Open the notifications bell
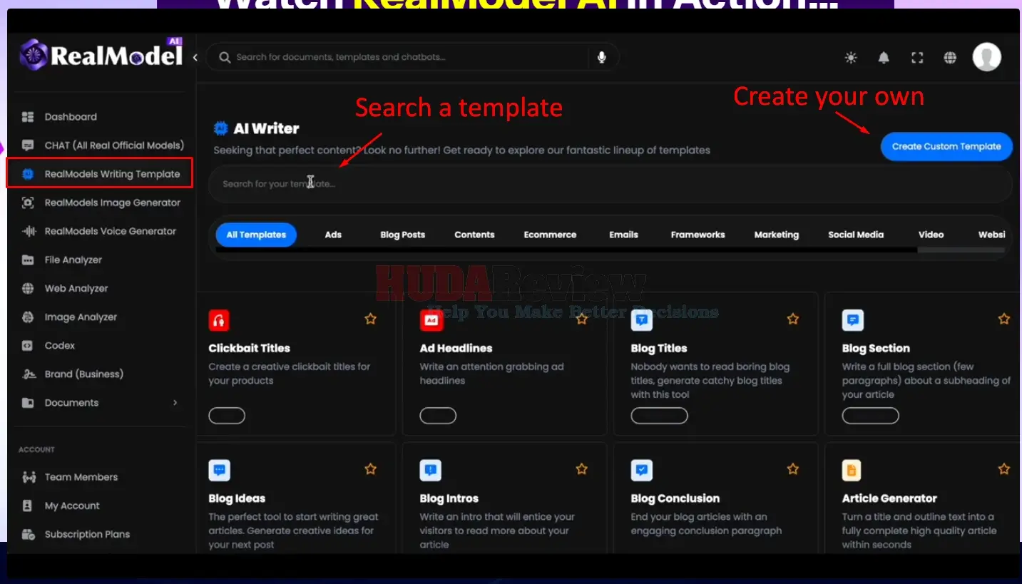The image size is (1022, 584). pos(884,58)
